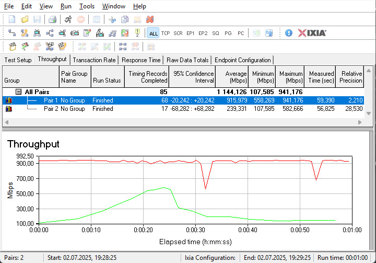This screenshot has height=263, width=376.
Task: Click the Group column header
Action: (31, 77)
